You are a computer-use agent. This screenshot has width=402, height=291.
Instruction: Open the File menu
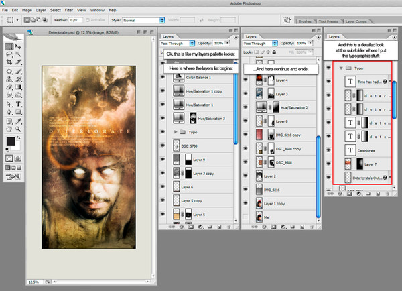click(x=5, y=10)
